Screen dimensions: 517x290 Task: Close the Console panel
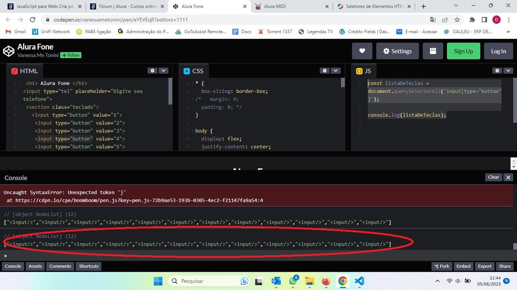[x=508, y=177]
